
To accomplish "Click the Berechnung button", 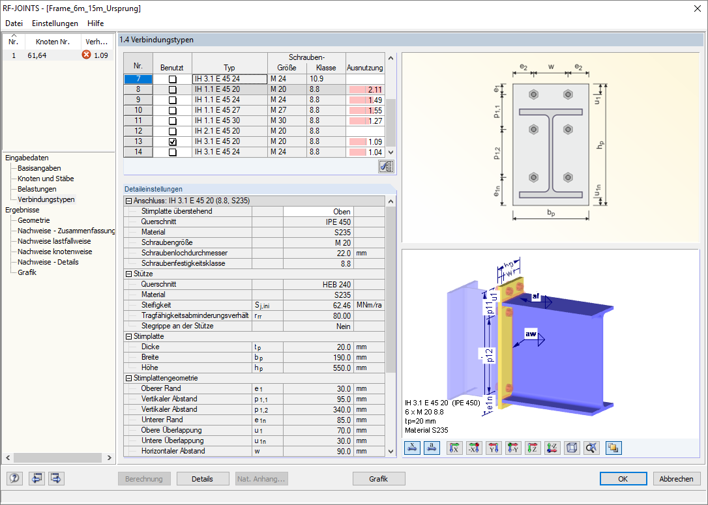I will (x=144, y=479).
